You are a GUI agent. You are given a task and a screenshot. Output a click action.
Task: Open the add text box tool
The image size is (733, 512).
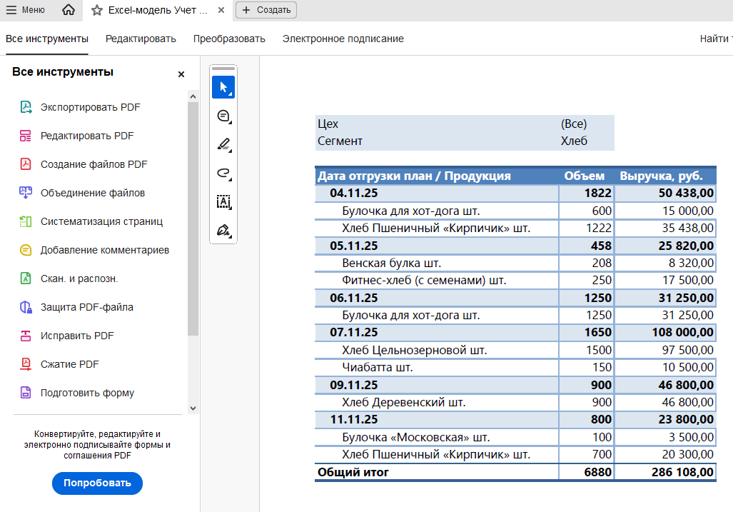(222, 202)
